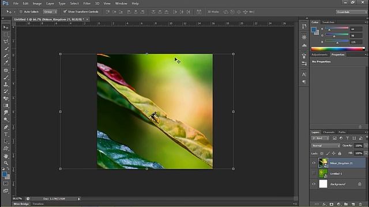Image resolution: width=369 pixels, height=207 pixels.
Task: Toggle lock all padlock
Action: click(340, 154)
